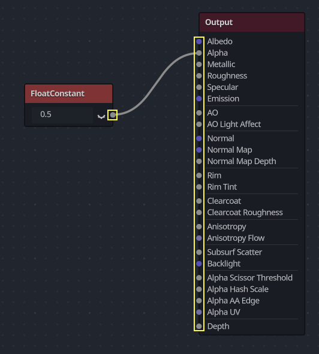Click the Normal Map input port
This screenshot has width=319, height=354.
pyautogui.click(x=199, y=150)
